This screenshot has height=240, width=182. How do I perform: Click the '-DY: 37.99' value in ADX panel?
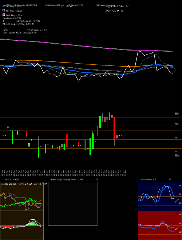point(40,184)
